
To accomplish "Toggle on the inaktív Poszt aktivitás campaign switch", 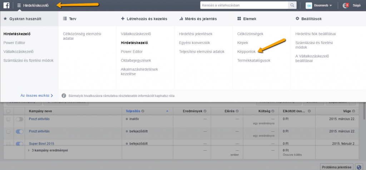I will click(x=20, y=119).
